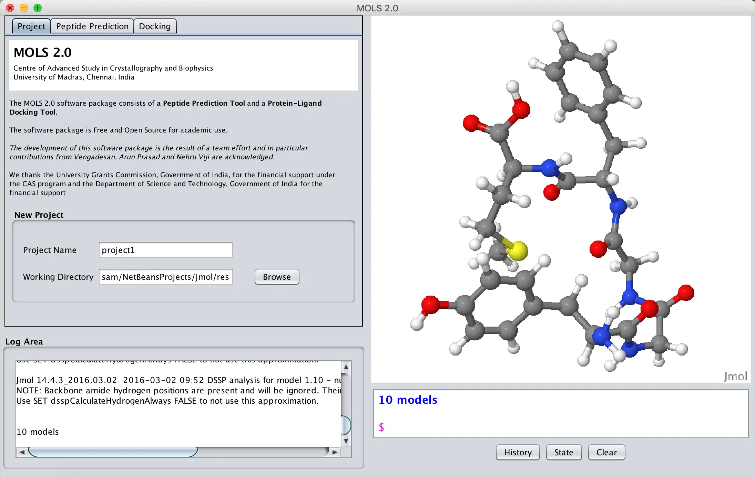Click the Working Directory input field
This screenshot has height=477, width=755.
pos(165,277)
